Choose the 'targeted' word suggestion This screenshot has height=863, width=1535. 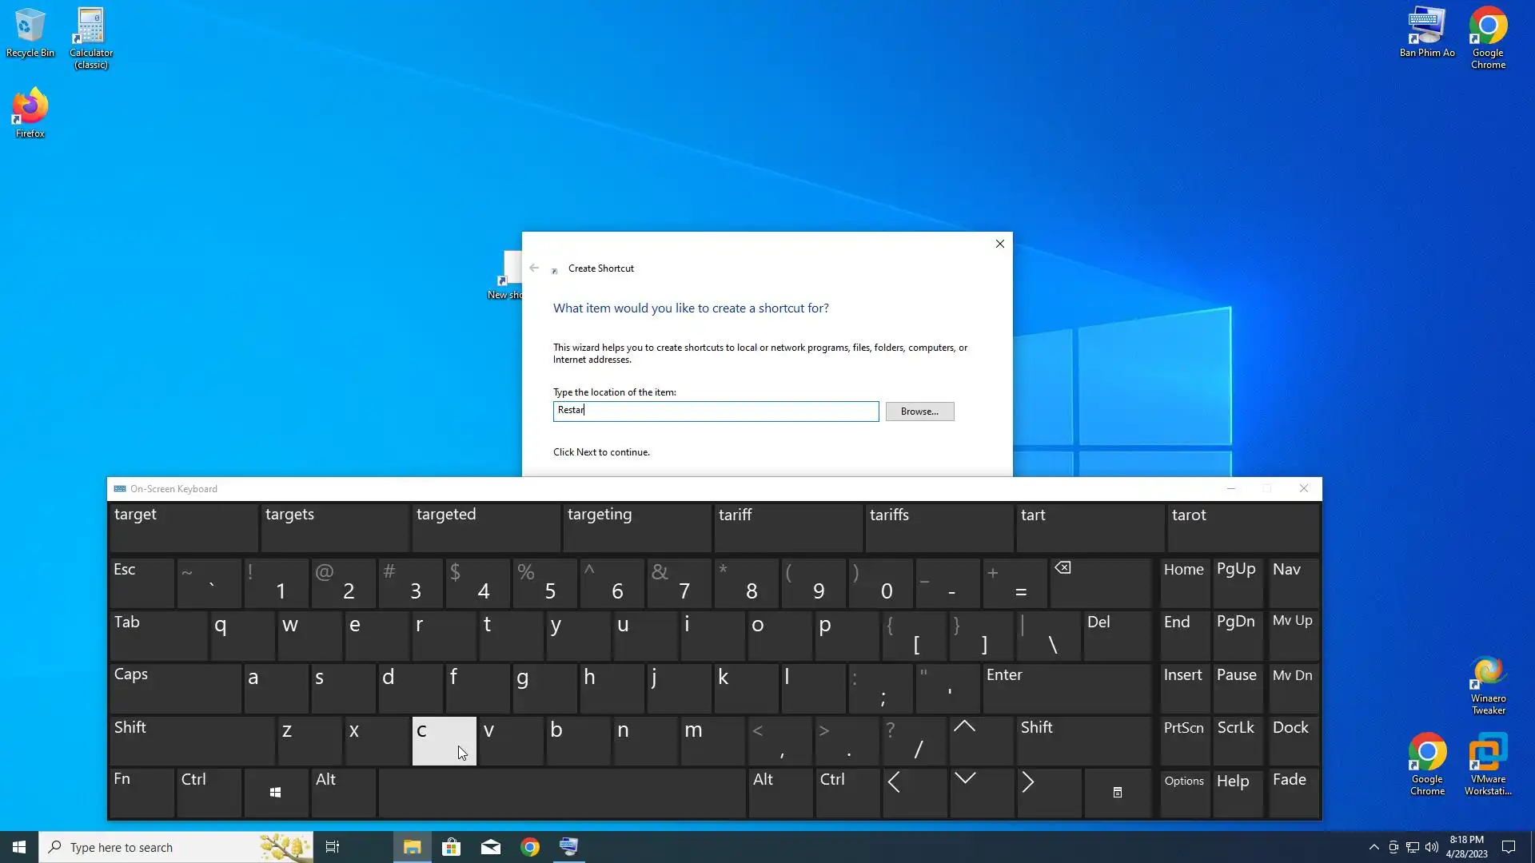tap(485, 526)
